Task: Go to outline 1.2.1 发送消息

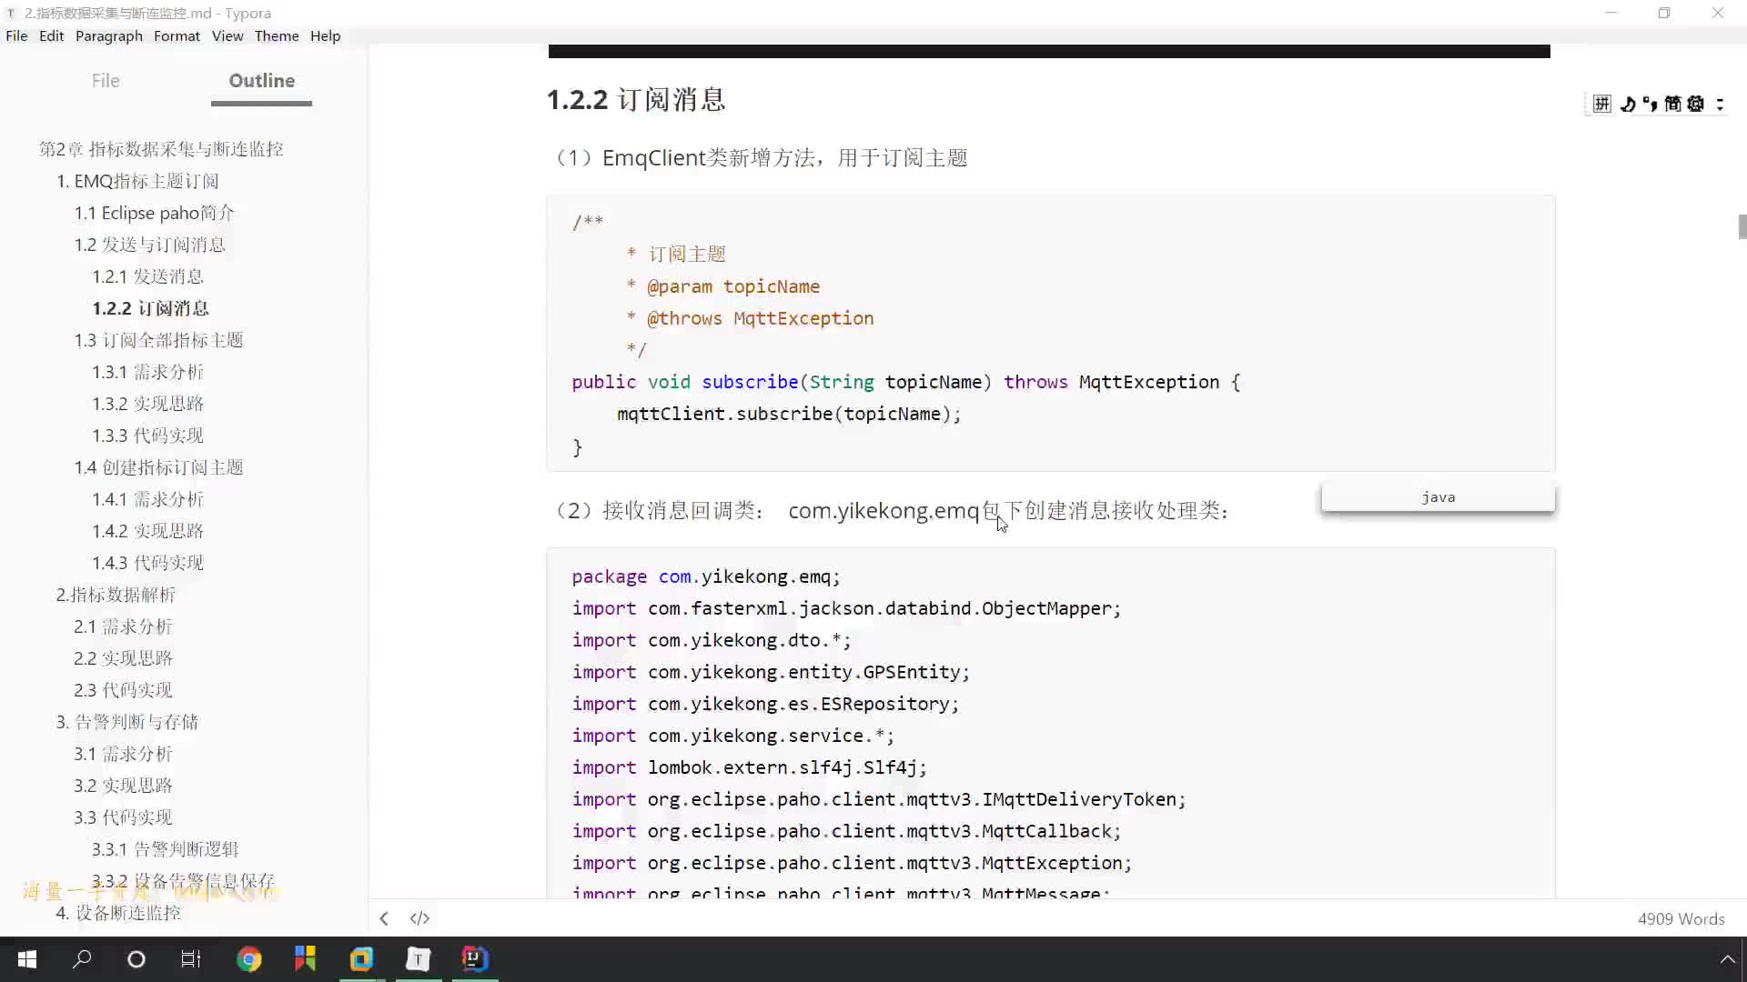Action: click(x=147, y=276)
